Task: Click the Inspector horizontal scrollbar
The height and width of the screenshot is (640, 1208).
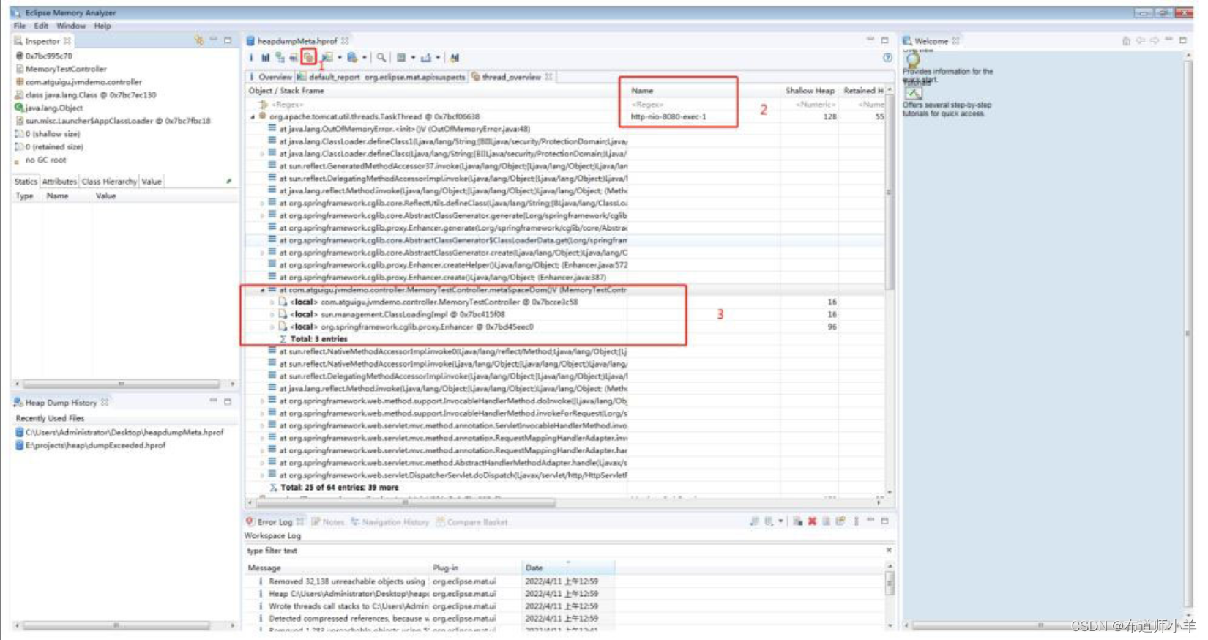Action: pos(121,384)
